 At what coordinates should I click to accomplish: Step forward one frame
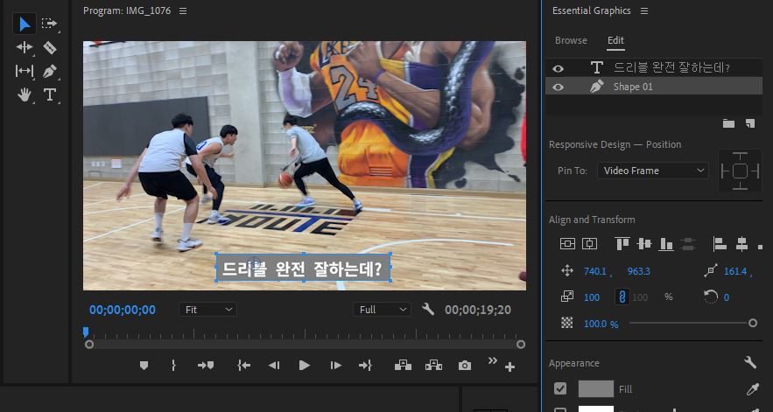(335, 365)
